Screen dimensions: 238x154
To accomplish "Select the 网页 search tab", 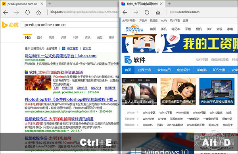I will click(x=28, y=38).
